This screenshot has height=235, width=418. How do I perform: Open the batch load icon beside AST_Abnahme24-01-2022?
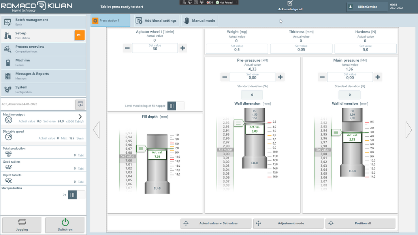point(80,104)
